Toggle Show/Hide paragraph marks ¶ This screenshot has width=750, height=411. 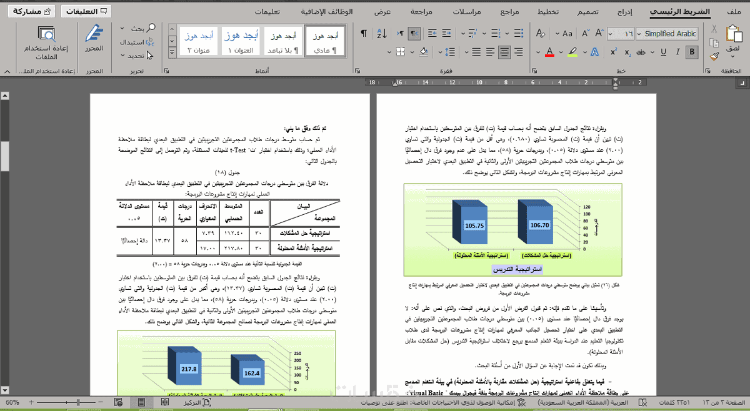(363, 33)
